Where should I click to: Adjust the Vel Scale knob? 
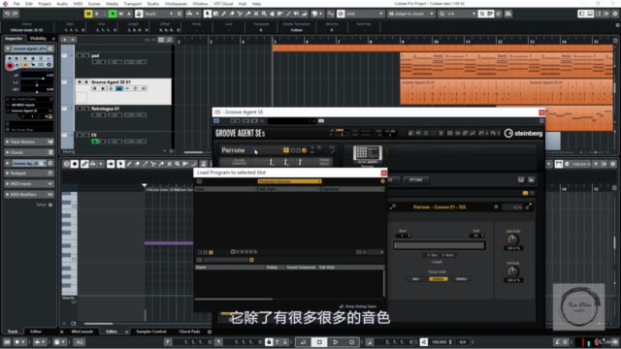tap(513, 271)
